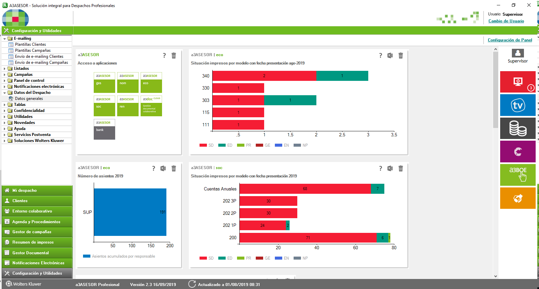
Task: Expand the Tablas folder
Action: (x=4, y=105)
